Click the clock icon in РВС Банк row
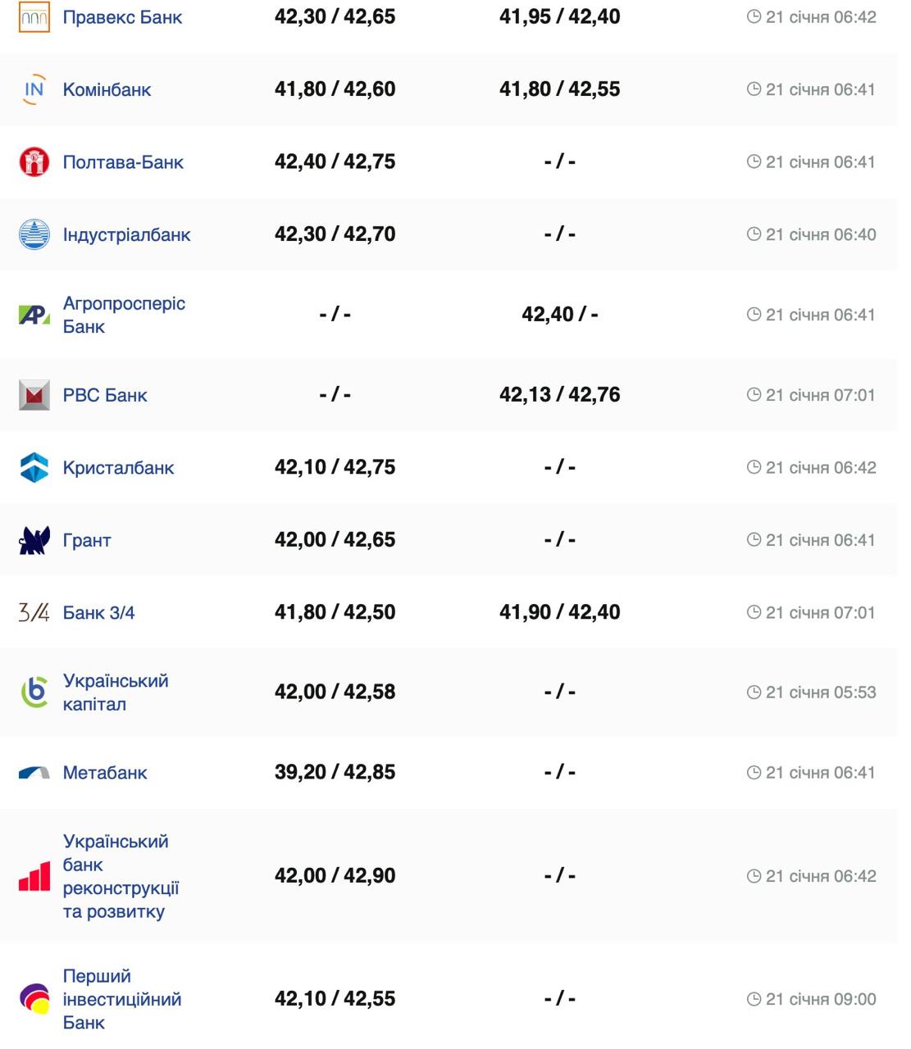This screenshot has height=1049, width=911. pyautogui.click(x=754, y=395)
